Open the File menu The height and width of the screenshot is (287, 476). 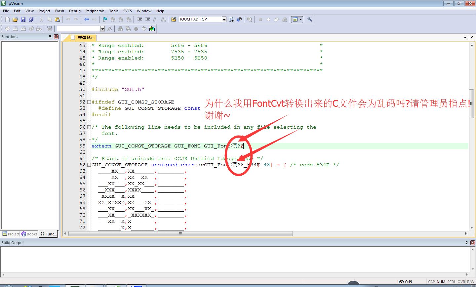[x=6, y=11]
